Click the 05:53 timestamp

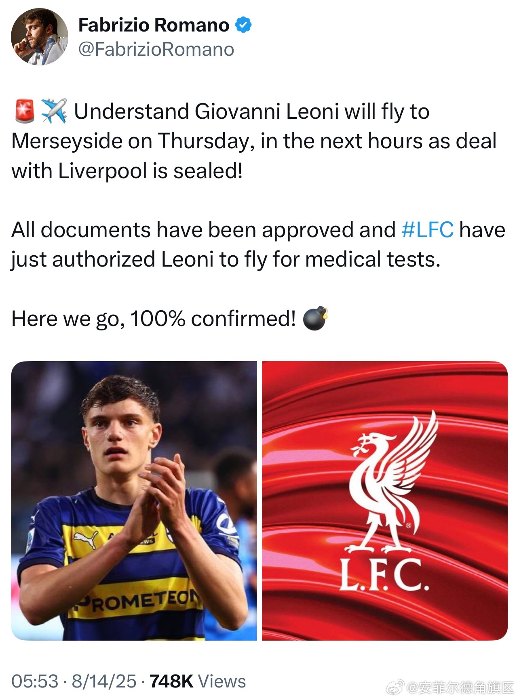pos(35,681)
